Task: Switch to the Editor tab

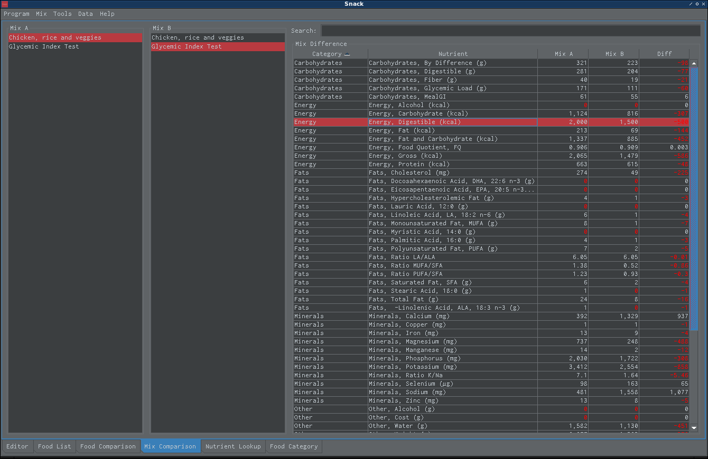Action: click(x=17, y=446)
